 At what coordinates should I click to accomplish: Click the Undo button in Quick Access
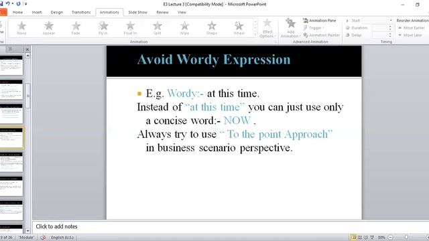7,4
